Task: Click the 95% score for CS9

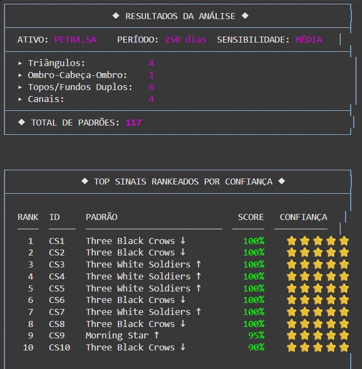Action: click(x=256, y=336)
